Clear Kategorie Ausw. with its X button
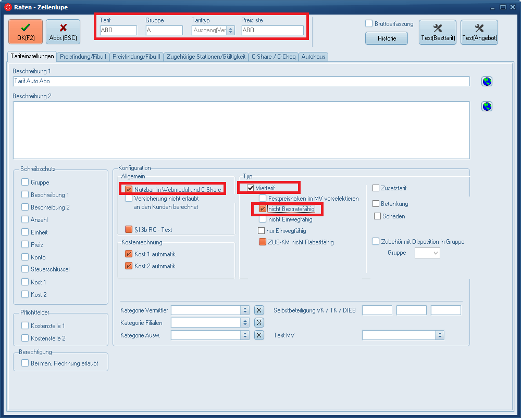The image size is (521, 418). (259, 335)
